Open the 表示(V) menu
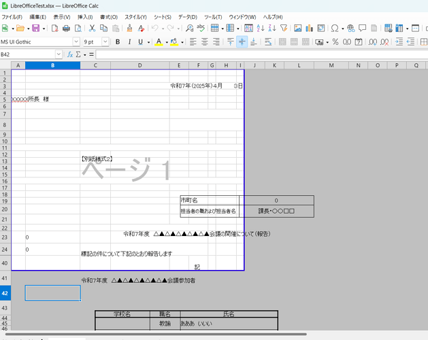Image resolution: width=428 pixels, height=340 pixels. coord(62,17)
